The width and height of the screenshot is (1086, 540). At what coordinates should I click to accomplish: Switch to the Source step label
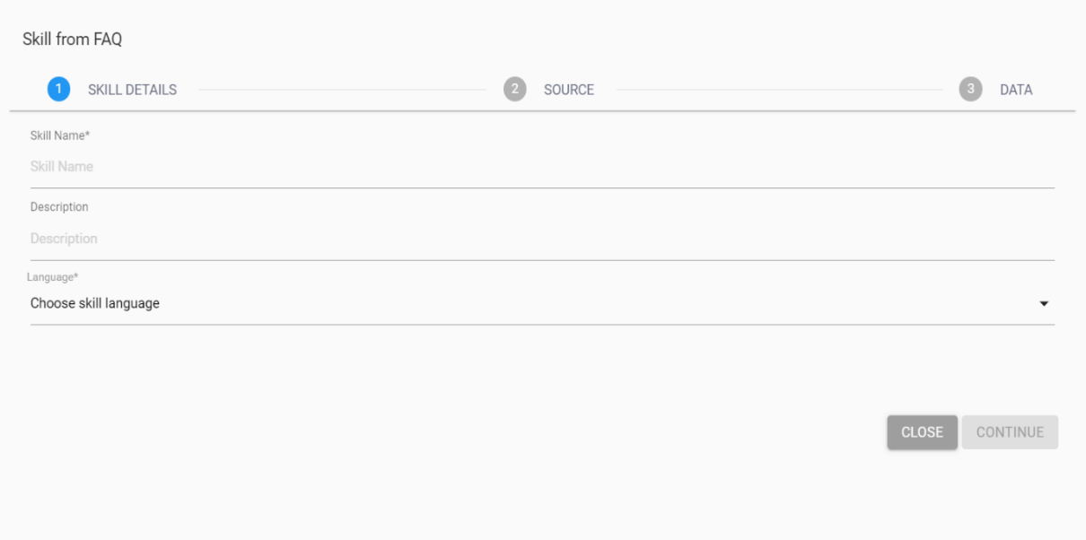[568, 90]
